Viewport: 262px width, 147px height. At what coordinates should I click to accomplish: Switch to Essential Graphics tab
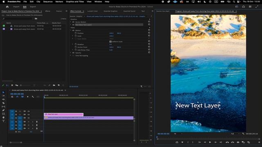(x=111, y=11)
